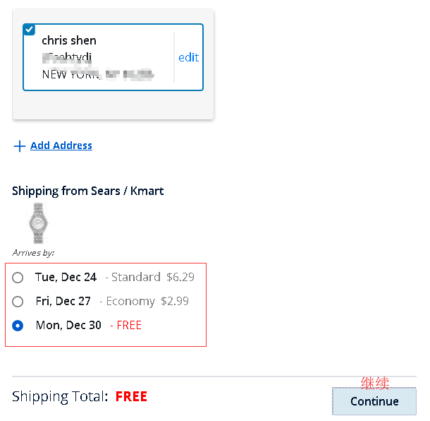The height and width of the screenshot is (421, 430).
Task: Choose the Fri, Dec 27 Economy radio button
Action: point(18,302)
